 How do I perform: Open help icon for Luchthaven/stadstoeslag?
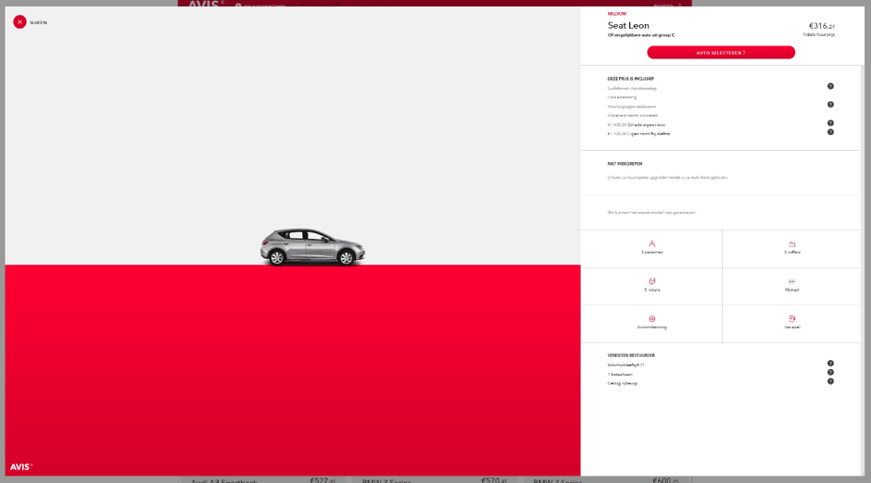point(830,86)
